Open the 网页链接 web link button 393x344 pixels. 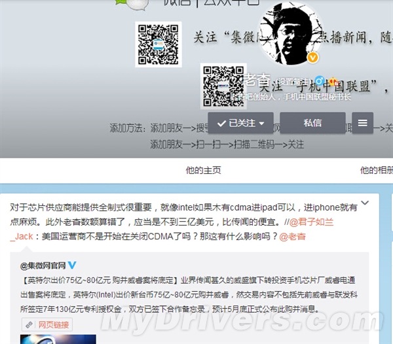click(x=47, y=324)
